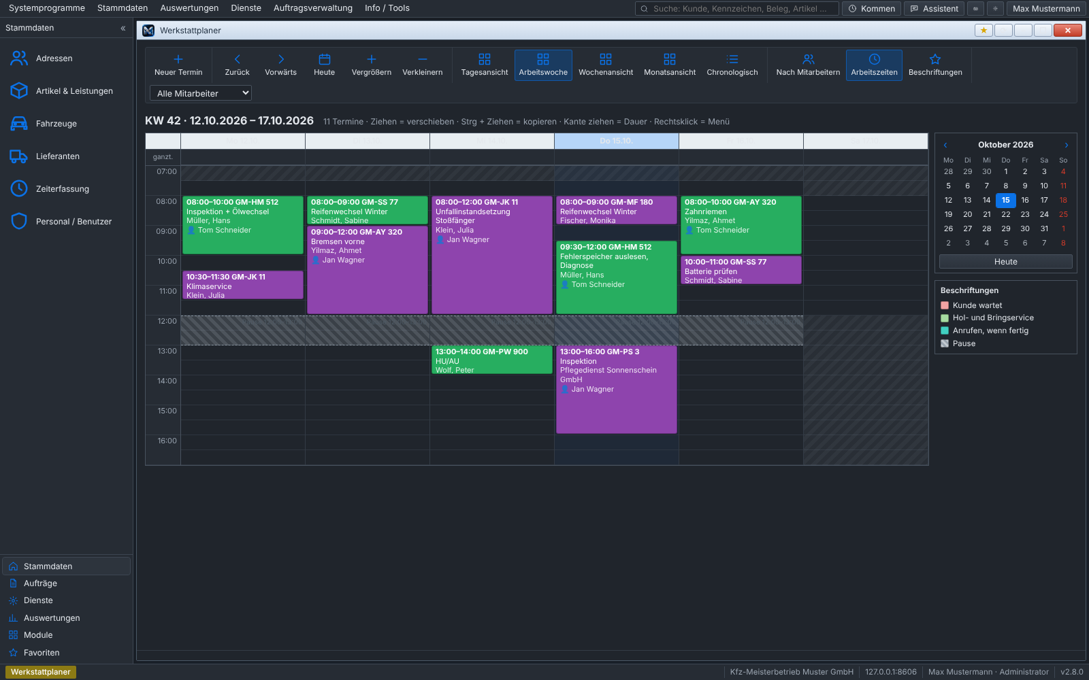The image size is (1089, 680).
Task: Open the Chronologisch list view
Action: [x=732, y=65]
